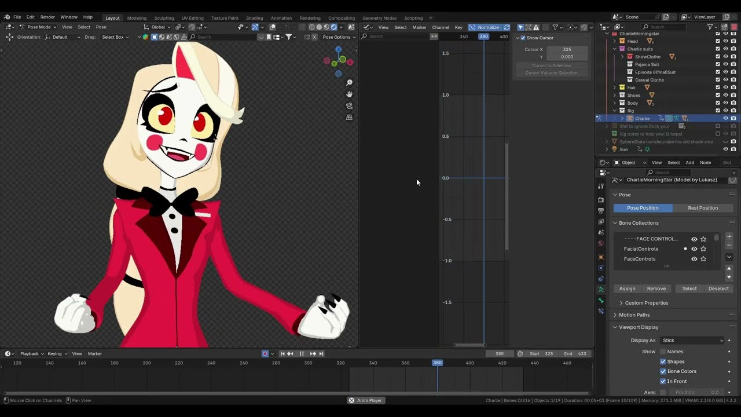Open the Bone Constraints properties tab icon
This screenshot has width=741, height=417.
tap(601, 312)
